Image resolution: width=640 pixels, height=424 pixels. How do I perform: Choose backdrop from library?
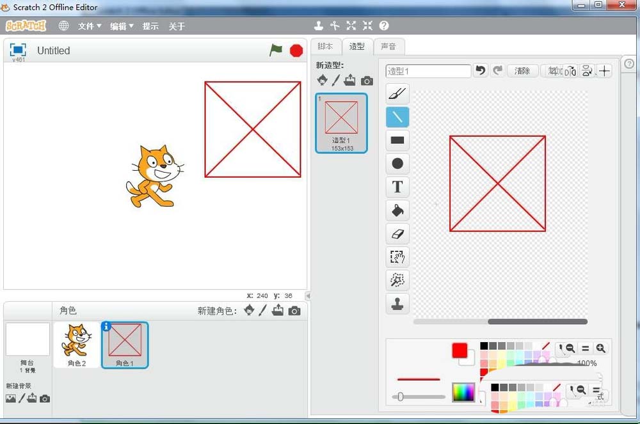point(11,398)
